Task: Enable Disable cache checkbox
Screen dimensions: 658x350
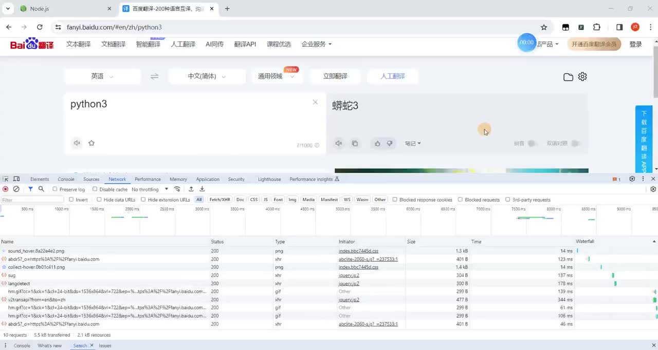Action: [x=95, y=189]
